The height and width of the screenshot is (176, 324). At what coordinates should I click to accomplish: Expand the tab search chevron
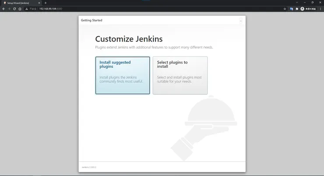coord(297,3)
